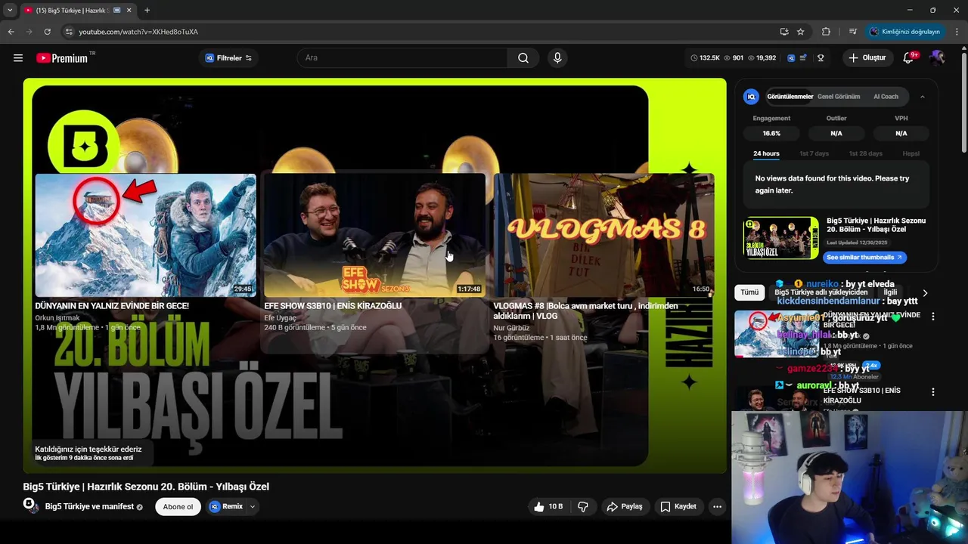Select the 1st 28 days tab

[865, 153]
